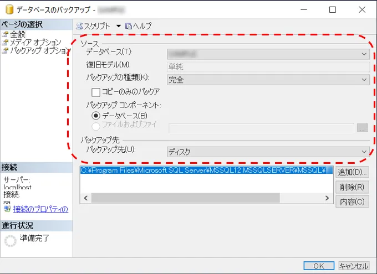Select the backup file path entry

tap(205, 170)
